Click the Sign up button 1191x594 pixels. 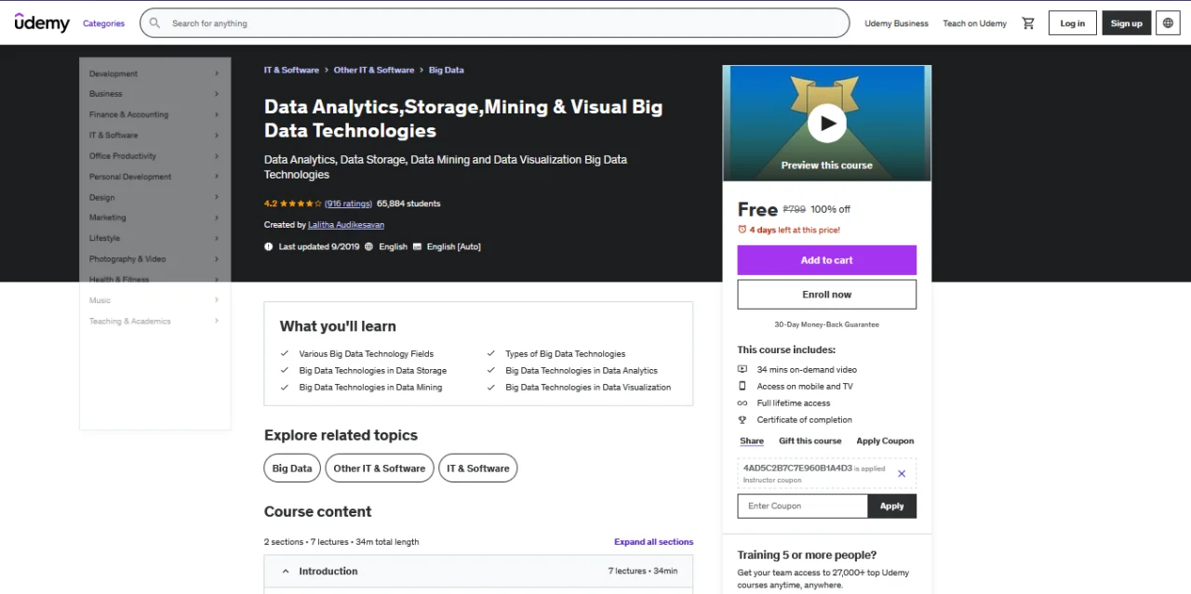(x=1126, y=23)
